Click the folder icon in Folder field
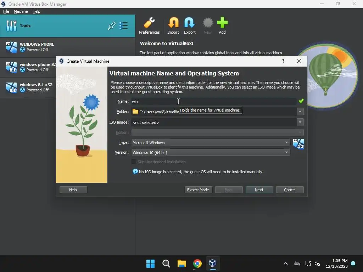Screen dimensions: 363x272 click(135, 112)
